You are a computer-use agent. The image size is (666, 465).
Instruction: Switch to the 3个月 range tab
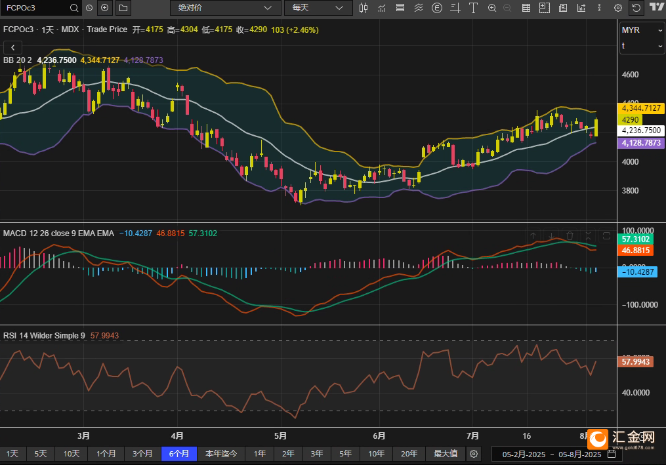[142, 454]
